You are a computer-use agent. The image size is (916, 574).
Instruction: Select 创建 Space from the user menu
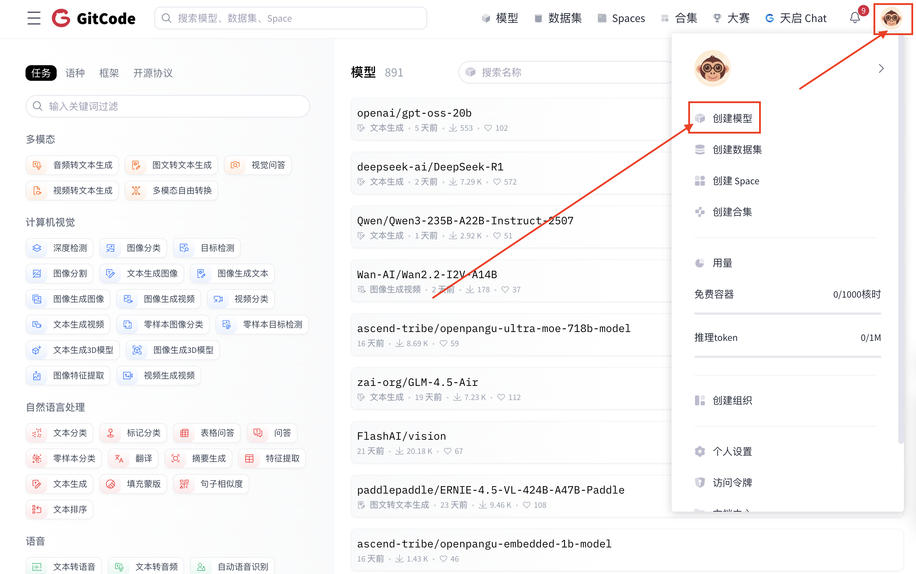coord(726,181)
